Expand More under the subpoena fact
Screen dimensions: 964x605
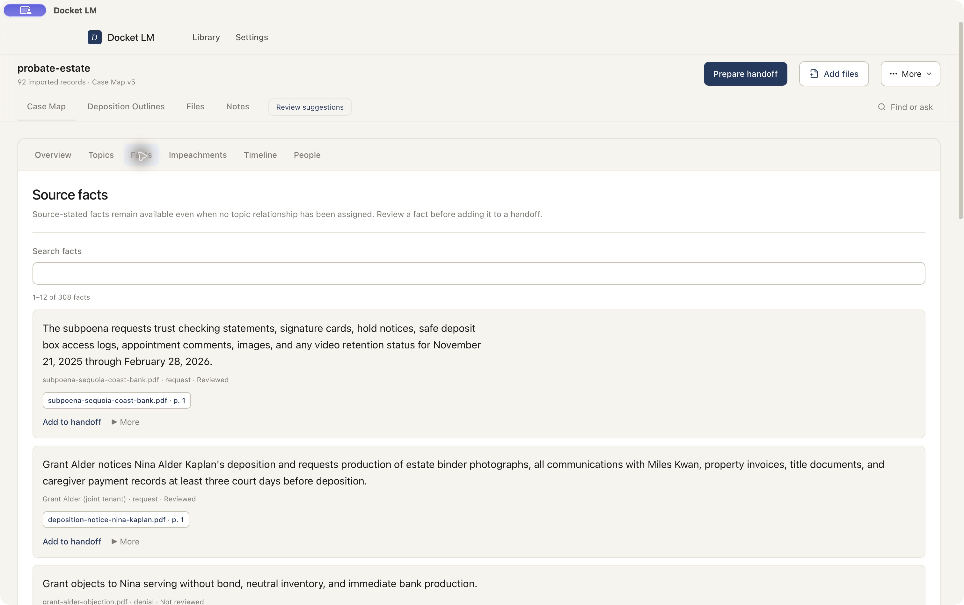tap(125, 422)
